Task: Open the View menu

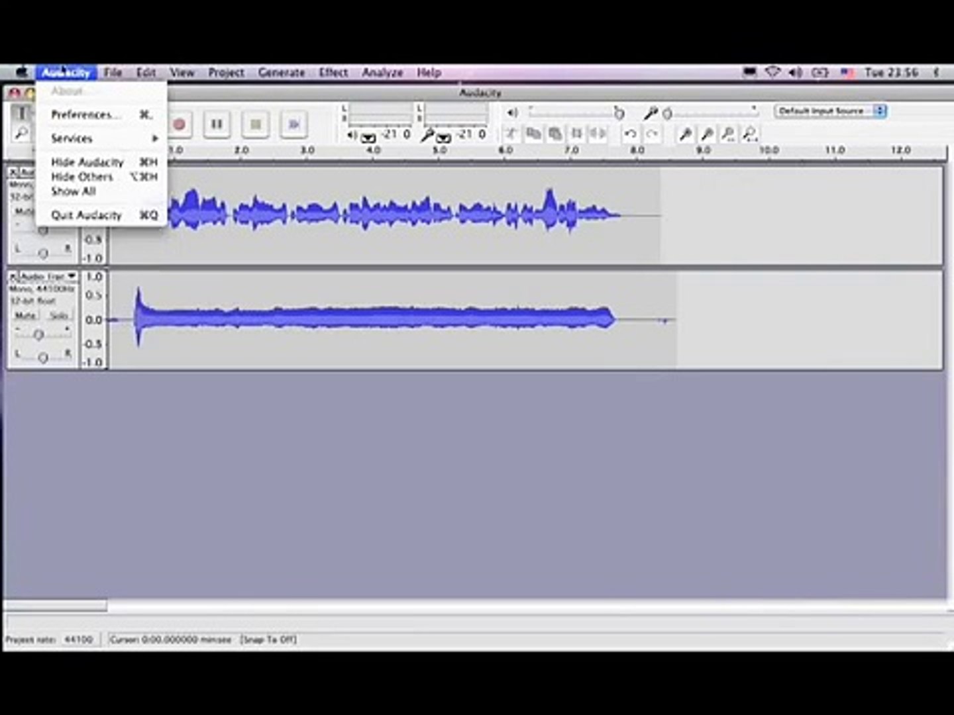Action: [x=182, y=72]
